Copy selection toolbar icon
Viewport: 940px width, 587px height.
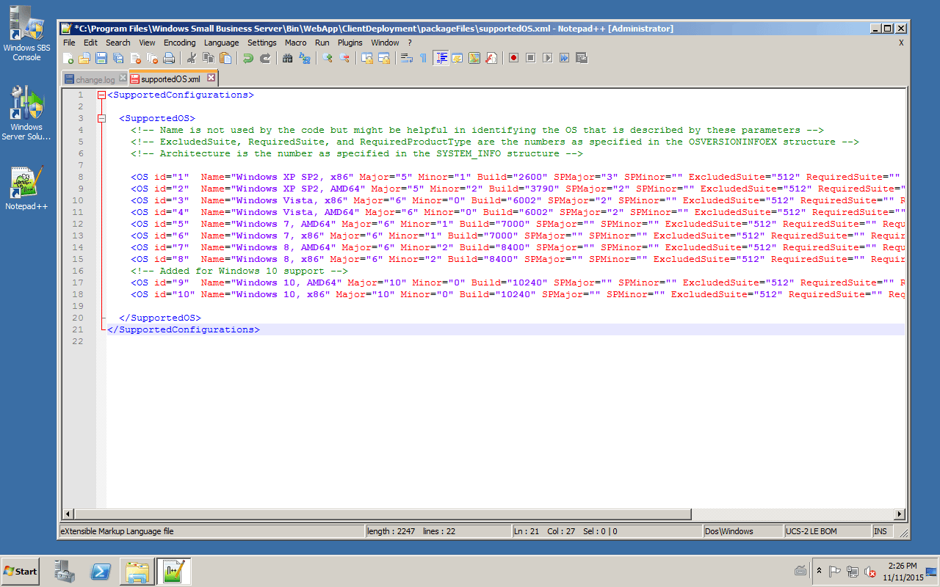(x=209, y=58)
